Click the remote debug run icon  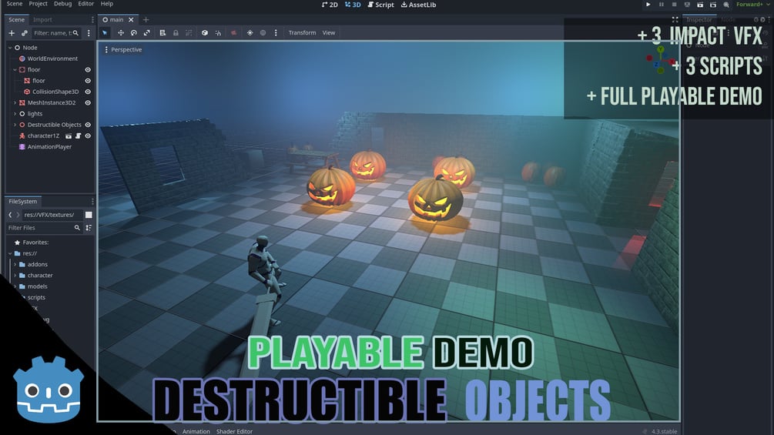pos(687,5)
